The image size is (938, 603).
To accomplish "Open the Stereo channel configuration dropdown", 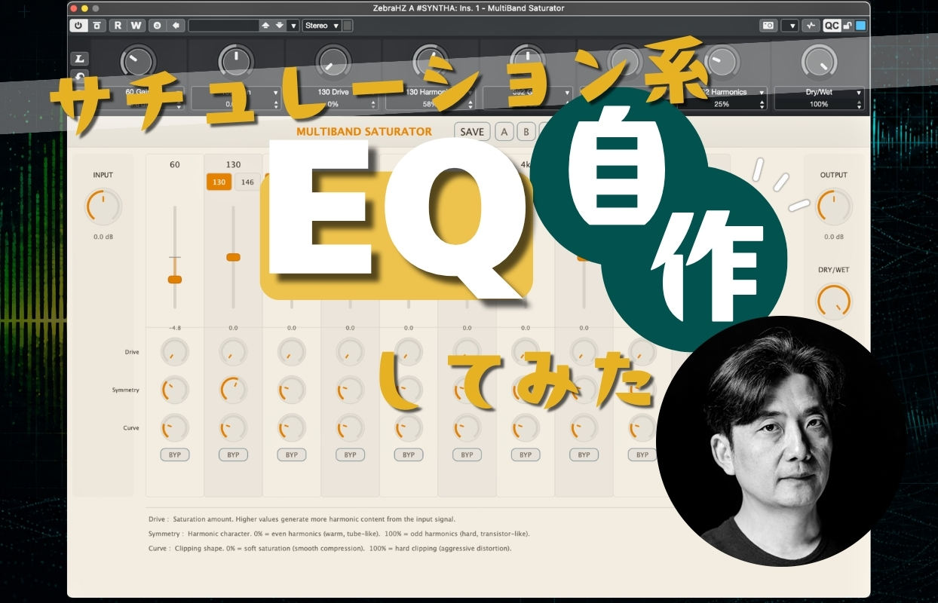I will [x=322, y=26].
